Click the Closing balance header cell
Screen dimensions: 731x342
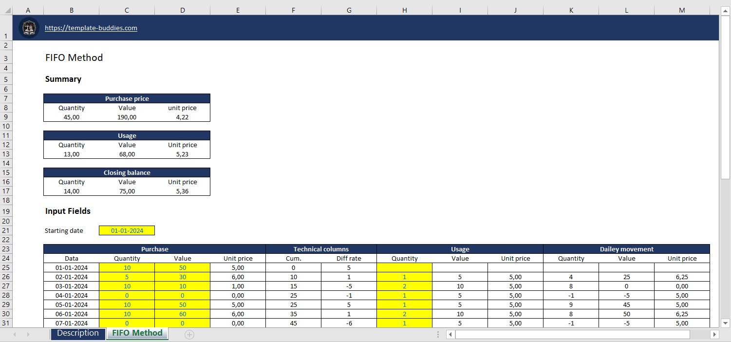point(127,172)
